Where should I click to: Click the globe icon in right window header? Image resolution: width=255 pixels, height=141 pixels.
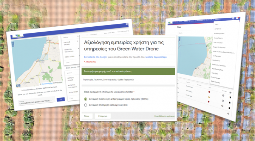[x=233, y=18]
